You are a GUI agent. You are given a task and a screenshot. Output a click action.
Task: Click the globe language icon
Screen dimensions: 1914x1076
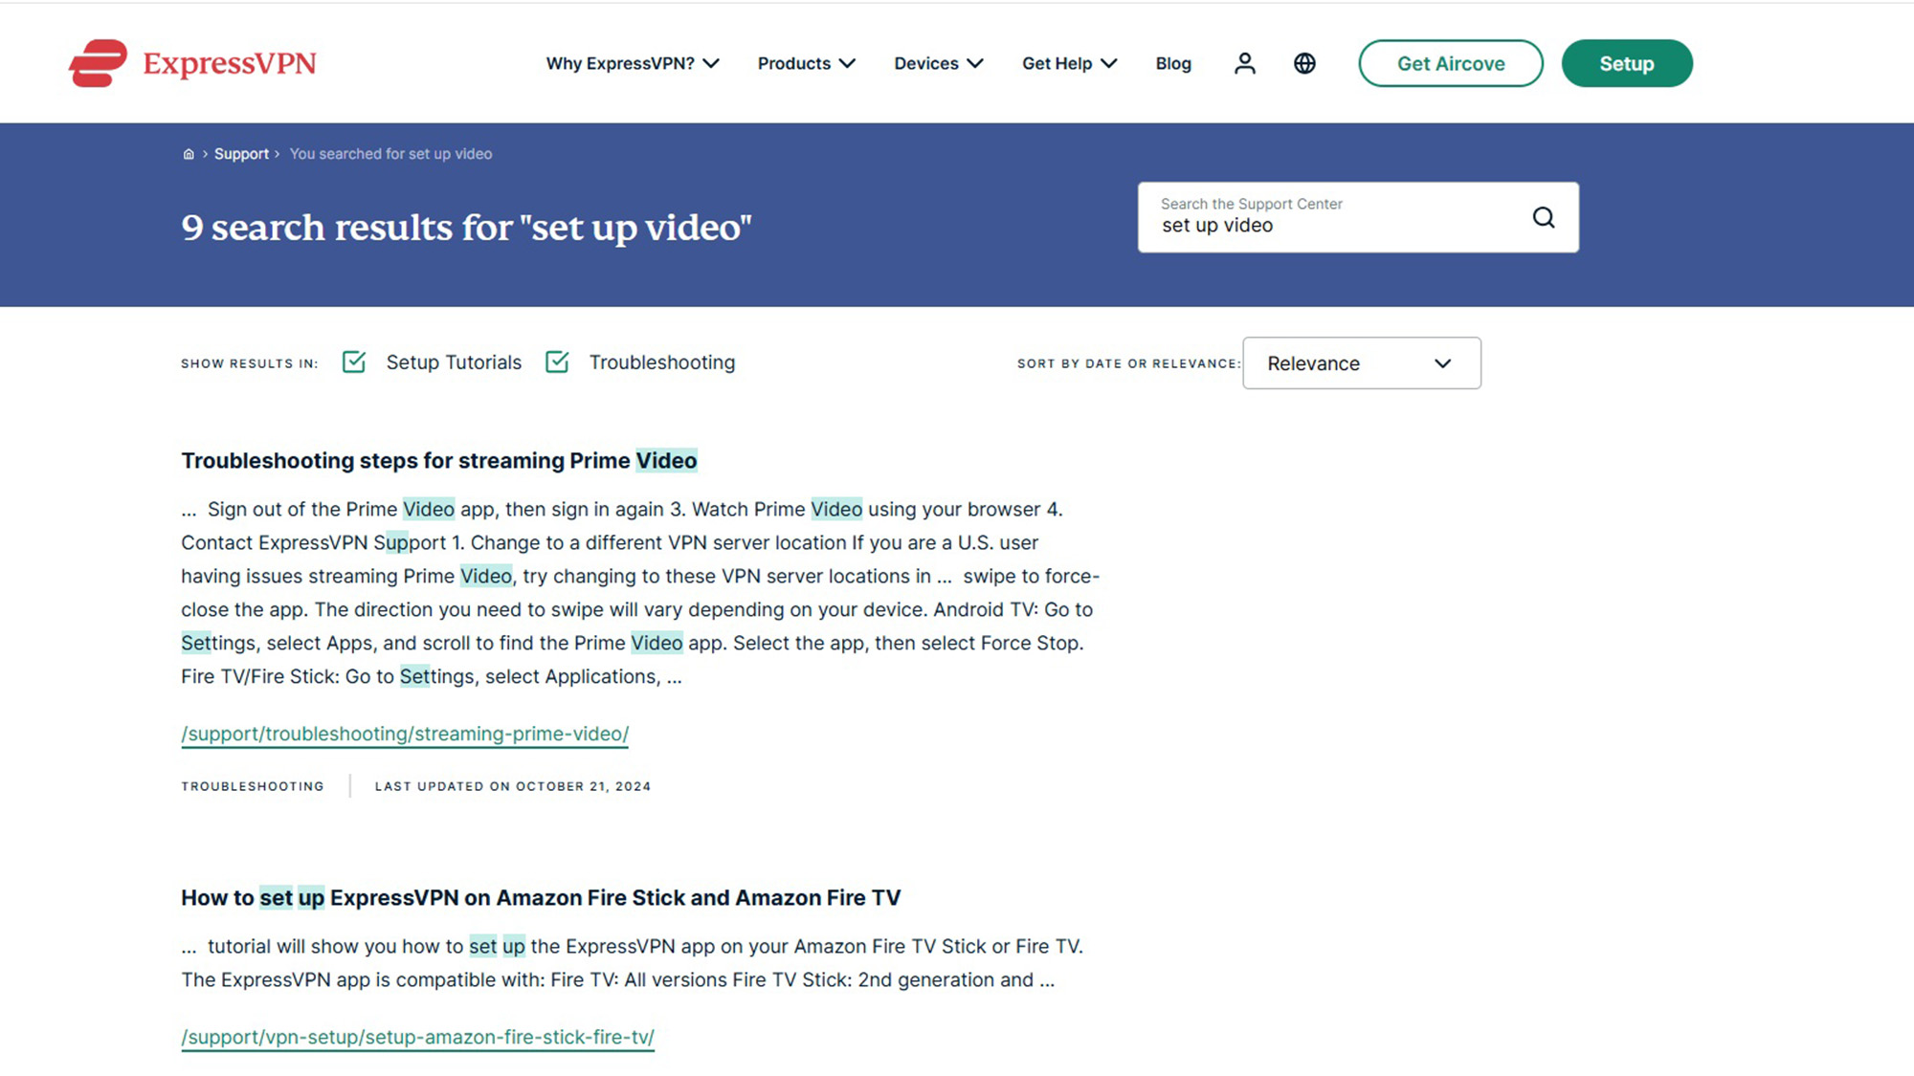click(1304, 63)
